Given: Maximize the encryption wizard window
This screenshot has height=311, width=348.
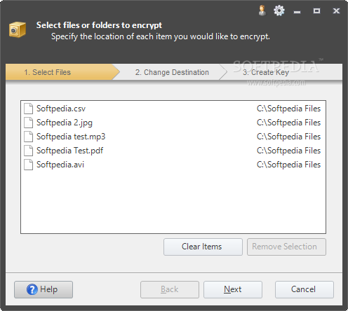Looking at the screenshot, I should click(316, 11).
